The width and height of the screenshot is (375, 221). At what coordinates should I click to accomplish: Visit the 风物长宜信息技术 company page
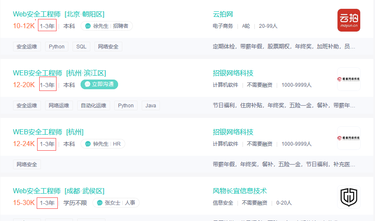[240, 191]
